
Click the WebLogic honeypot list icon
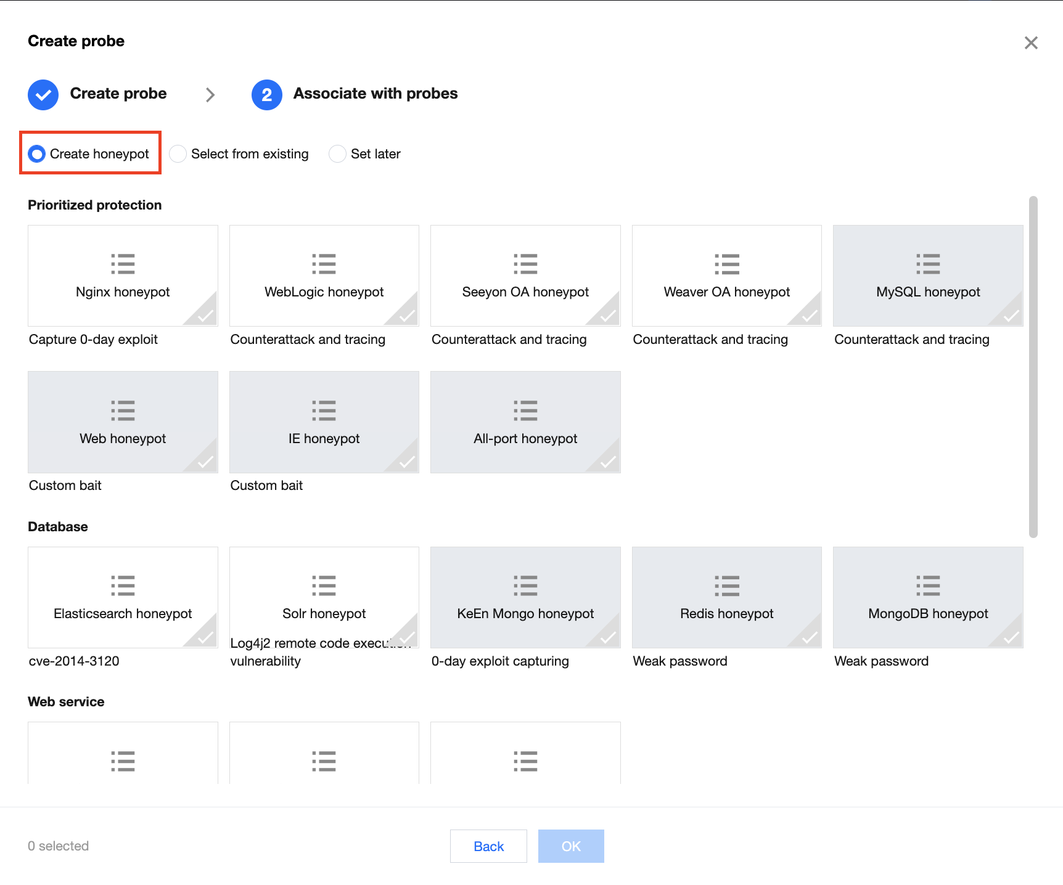(x=324, y=264)
